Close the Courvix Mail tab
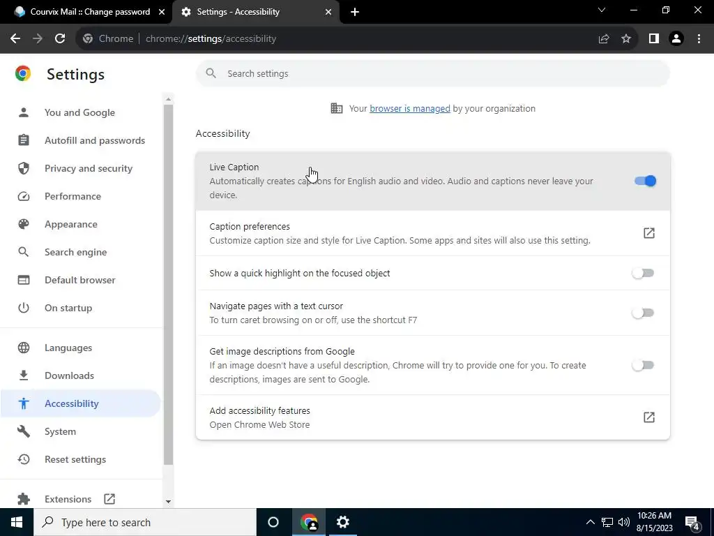The width and height of the screenshot is (714, 536). point(162,12)
